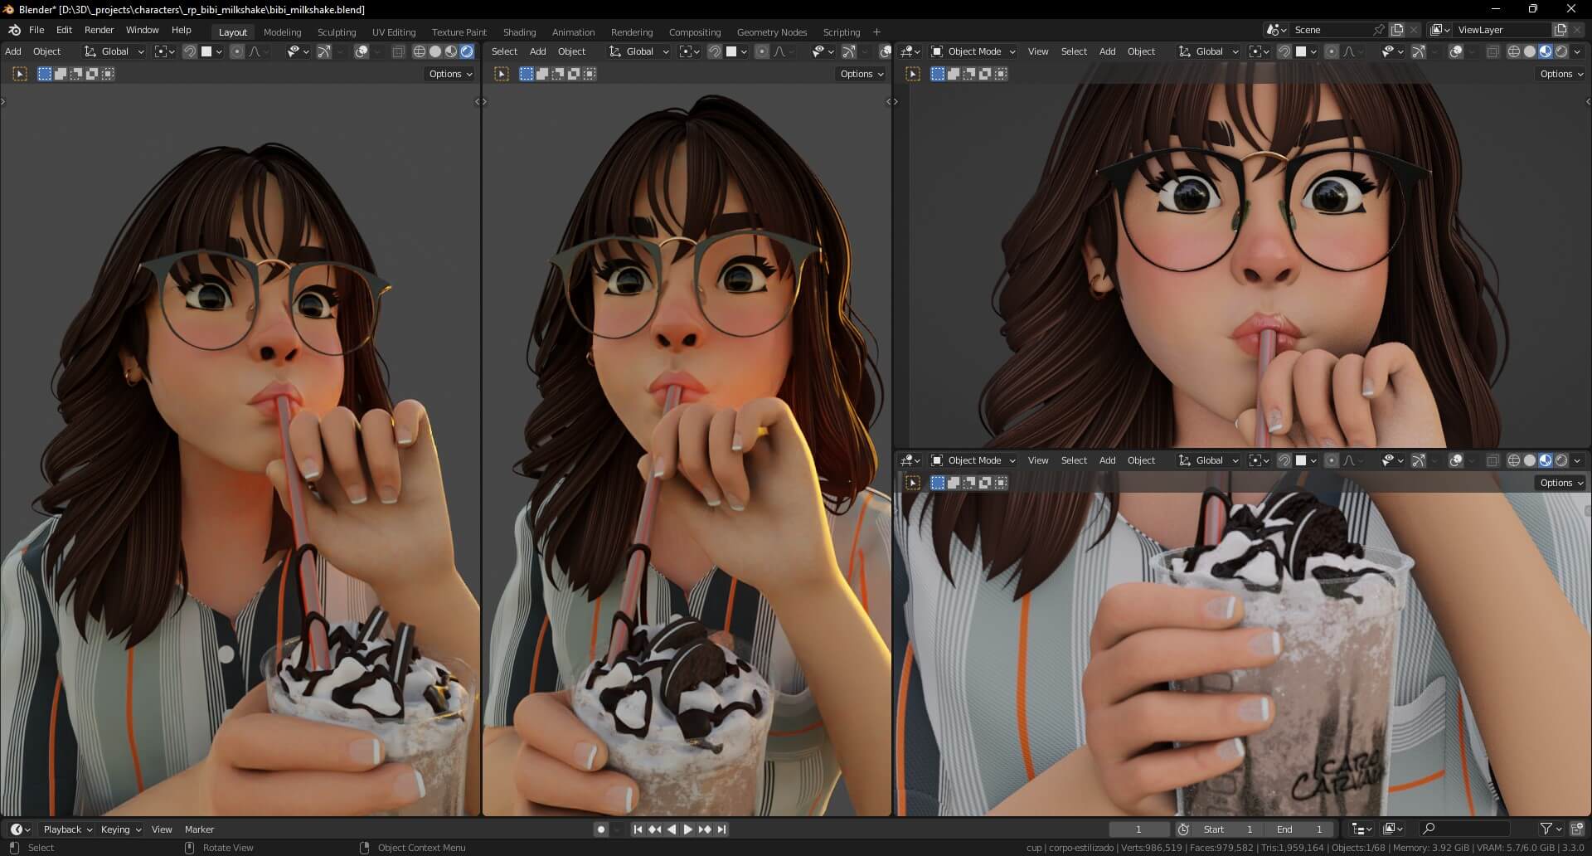Open transform pivot point in left viewport
The image size is (1592, 856).
[165, 51]
